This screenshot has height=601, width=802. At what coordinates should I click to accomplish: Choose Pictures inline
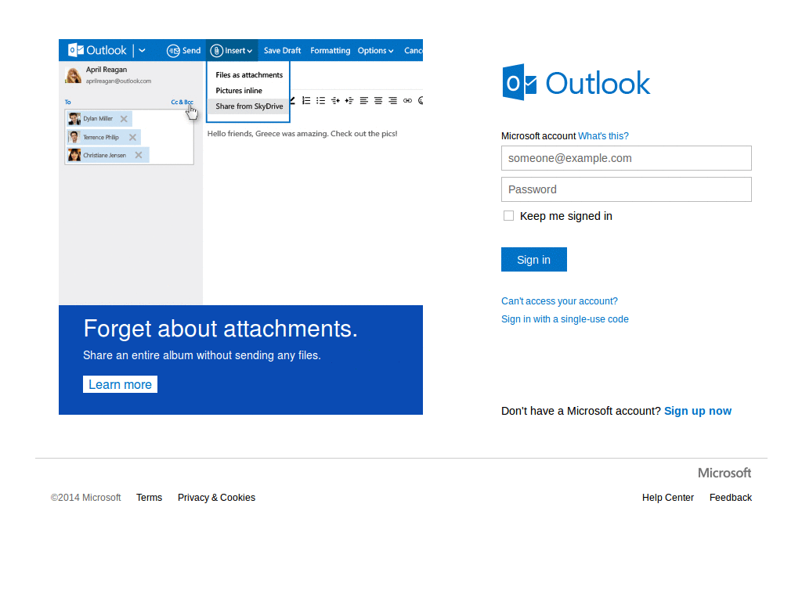coord(239,91)
